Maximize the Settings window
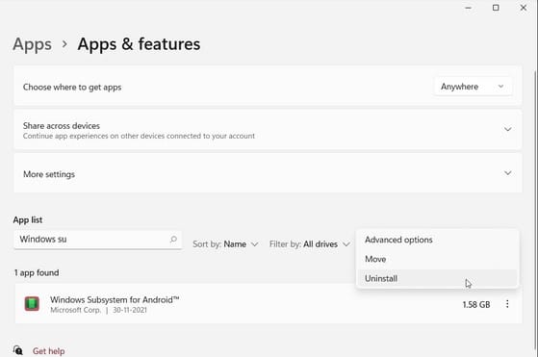The height and width of the screenshot is (357, 538). [x=496, y=8]
